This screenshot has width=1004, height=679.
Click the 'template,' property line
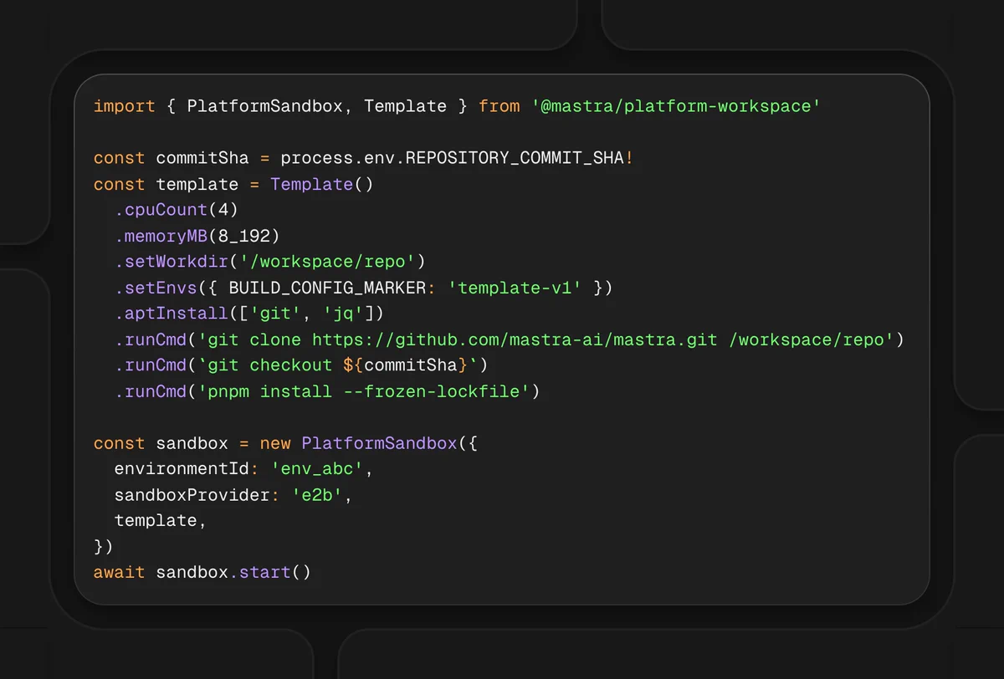pos(160,521)
